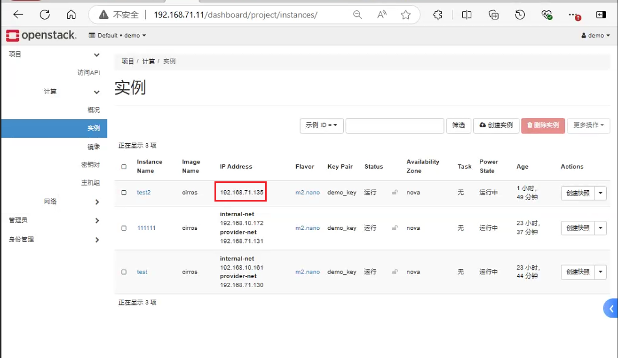
Task: Add page to favorites star icon
Action: [406, 15]
